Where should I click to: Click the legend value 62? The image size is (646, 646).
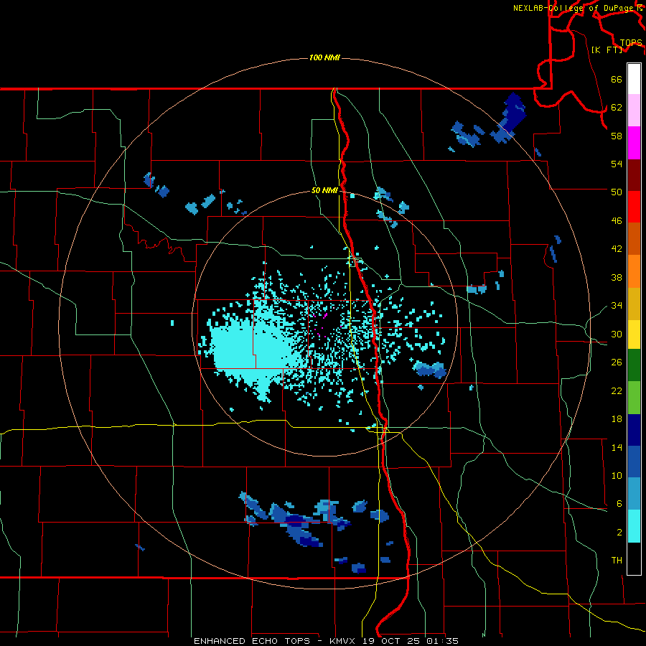pos(617,108)
